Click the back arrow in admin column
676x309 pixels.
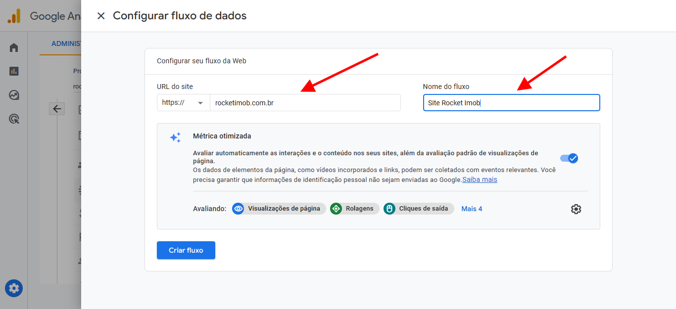point(57,109)
